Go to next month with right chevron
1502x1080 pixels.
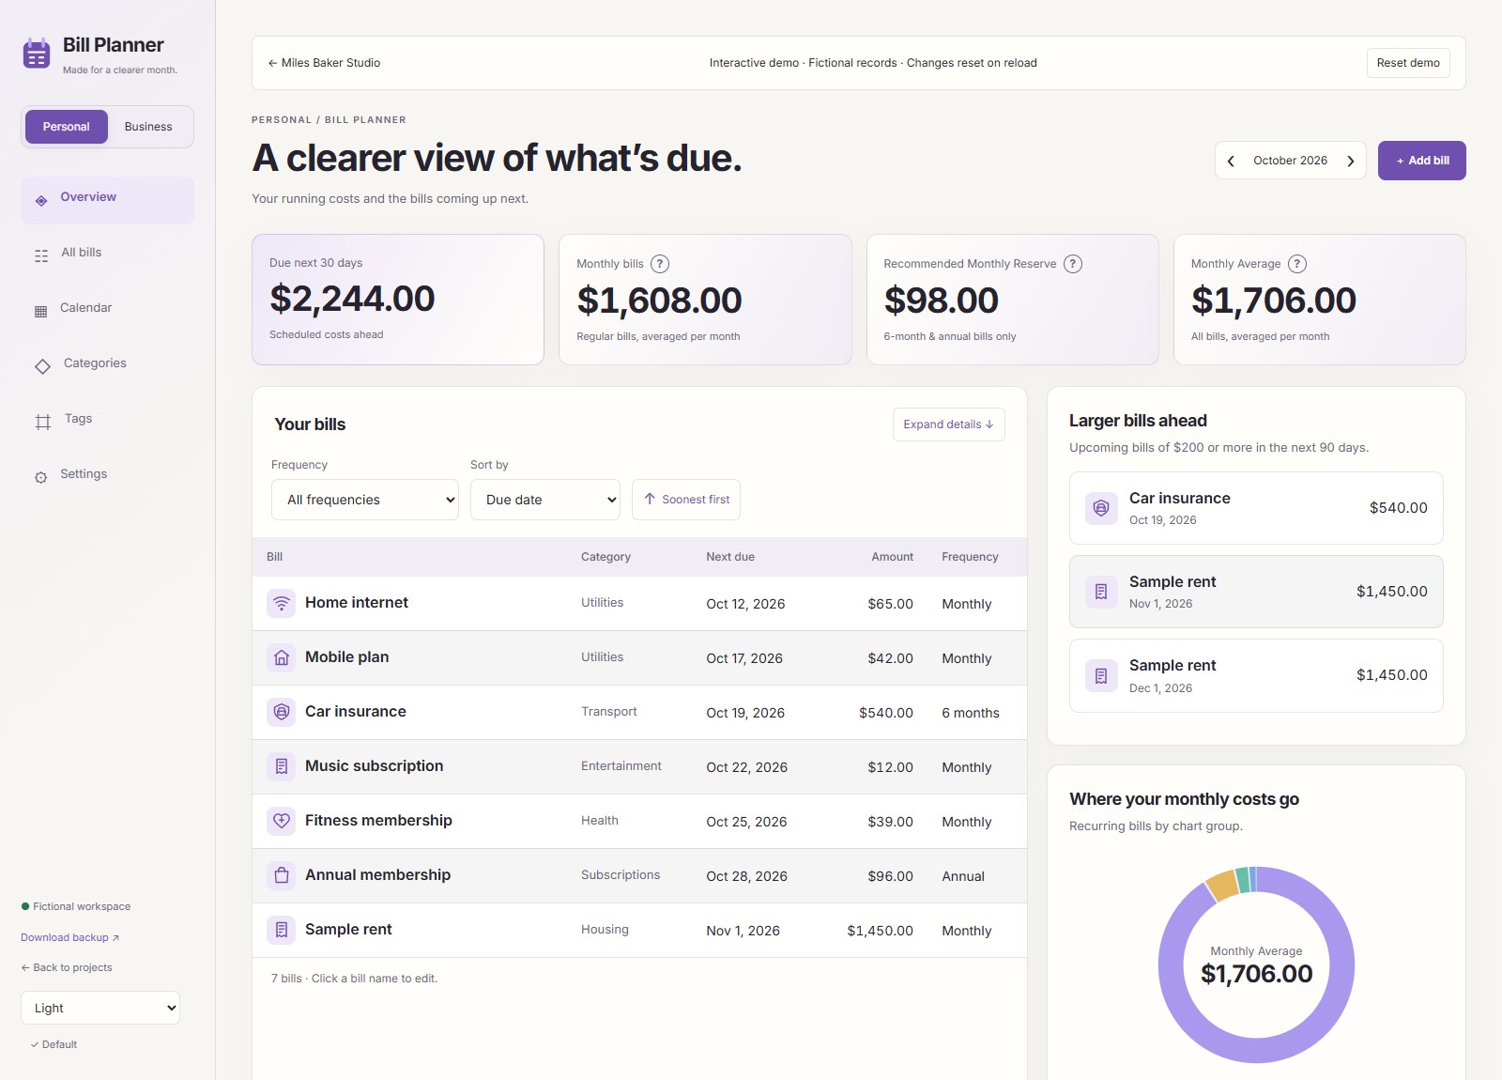click(1351, 161)
